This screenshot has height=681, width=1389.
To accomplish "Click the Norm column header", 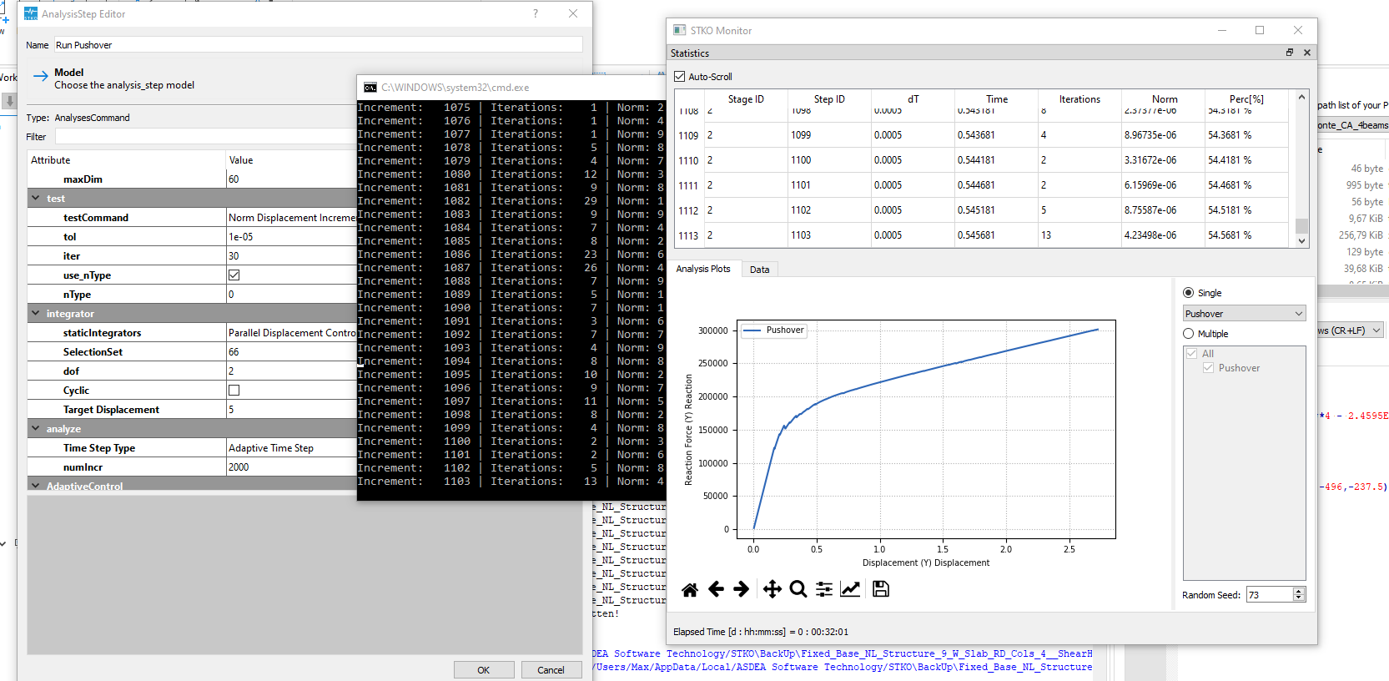I will 1165,99.
